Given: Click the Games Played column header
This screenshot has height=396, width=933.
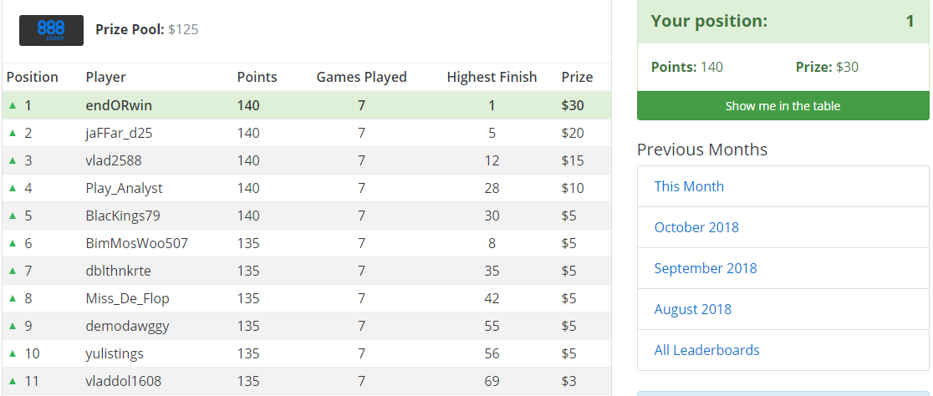Looking at the screenshot, I should point(362,78).
